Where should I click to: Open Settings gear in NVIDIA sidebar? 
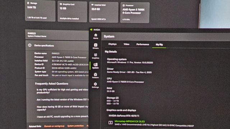(95, 85)
